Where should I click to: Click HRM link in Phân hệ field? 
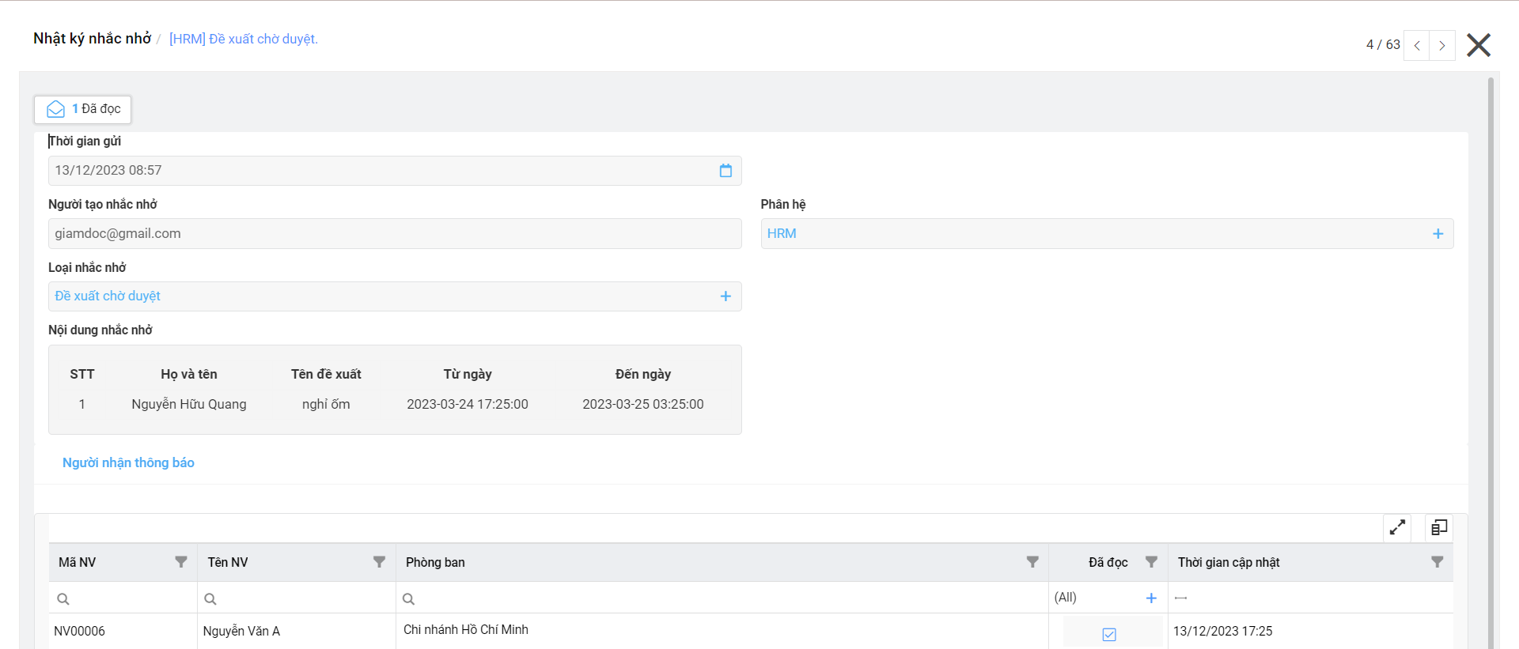point(782,234)
